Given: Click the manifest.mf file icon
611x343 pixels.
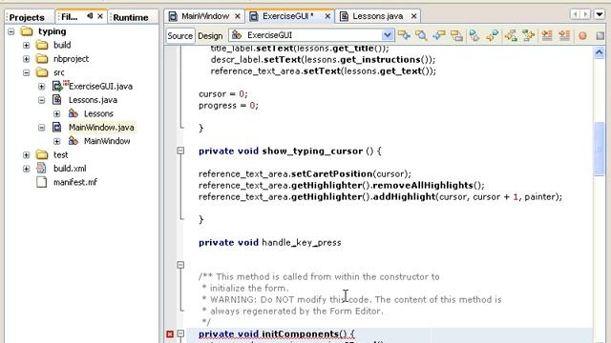Looking at the screenshot, I should pyautogui.click(x=41, y=182).
